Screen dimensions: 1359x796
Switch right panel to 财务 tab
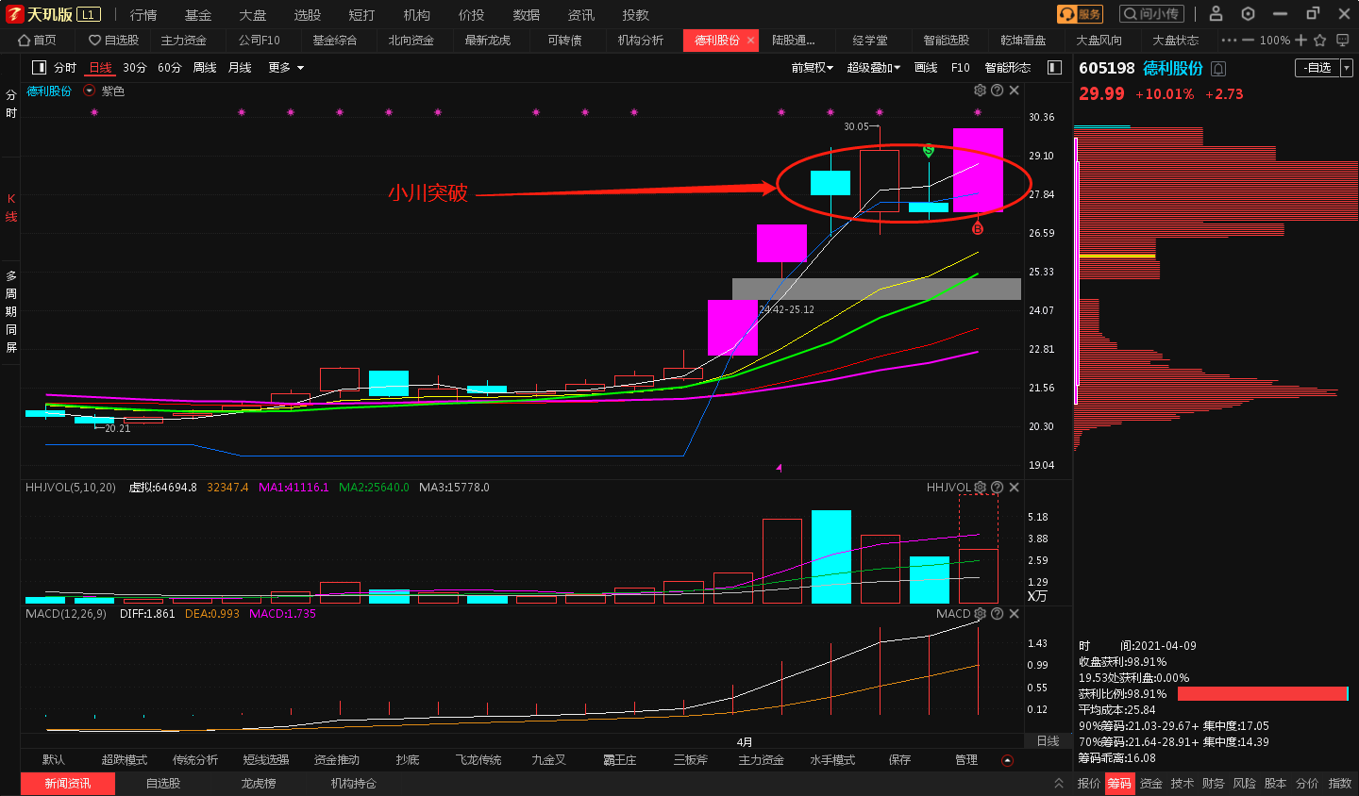point(1214,784)
